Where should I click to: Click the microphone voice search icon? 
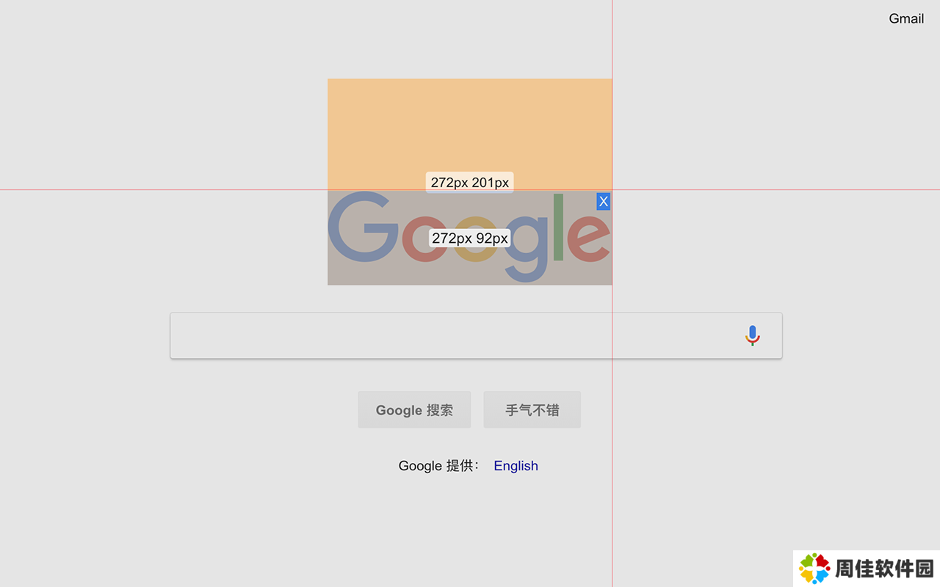(752, 335)
